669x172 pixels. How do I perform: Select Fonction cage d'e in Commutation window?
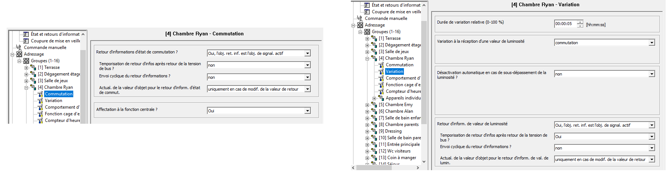62,114
